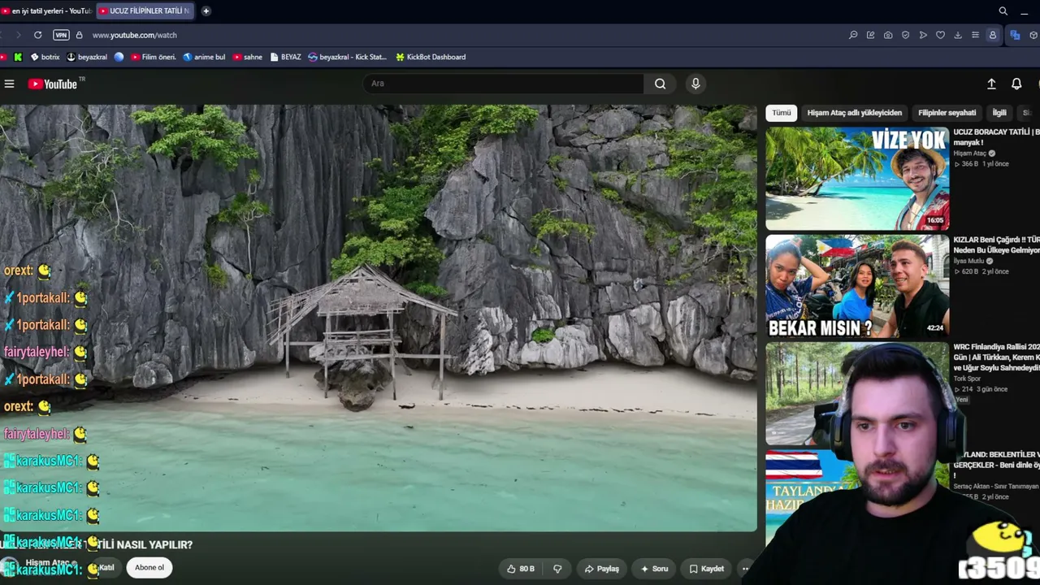Open the BEKAR MISIN ? video thumbnail
The image size is (1040, 585).
coord(857,287)
